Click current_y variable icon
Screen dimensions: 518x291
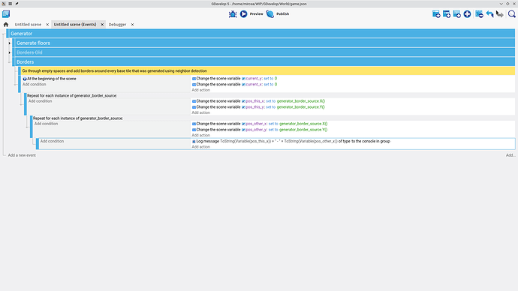tap(243, 79)
